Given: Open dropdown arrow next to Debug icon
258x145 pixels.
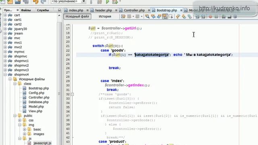Looking at the screenshot, I should pos(120,2).
